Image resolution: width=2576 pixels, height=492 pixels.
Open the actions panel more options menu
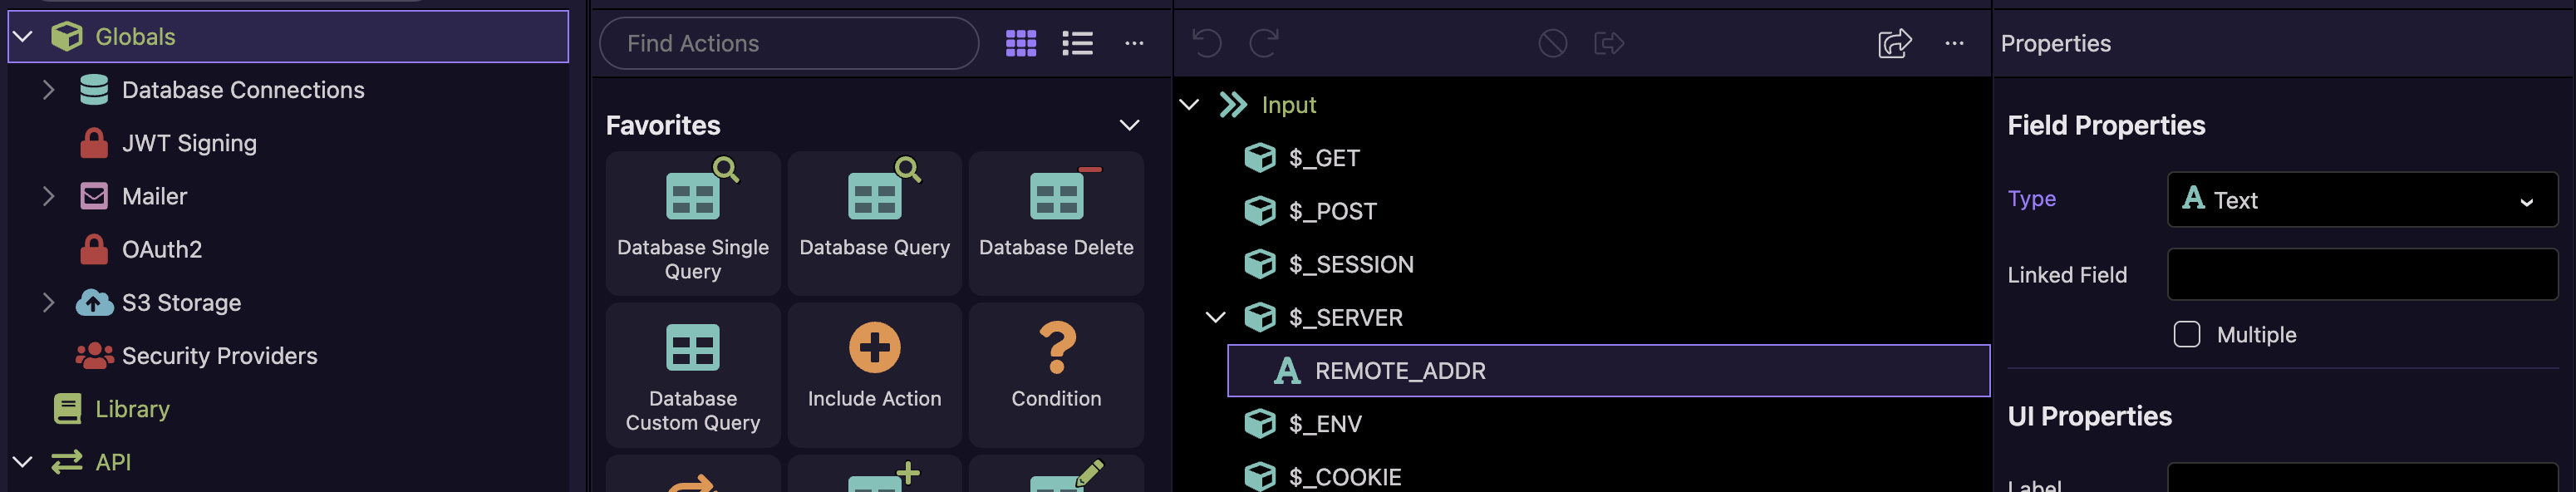coord(1133,43)
